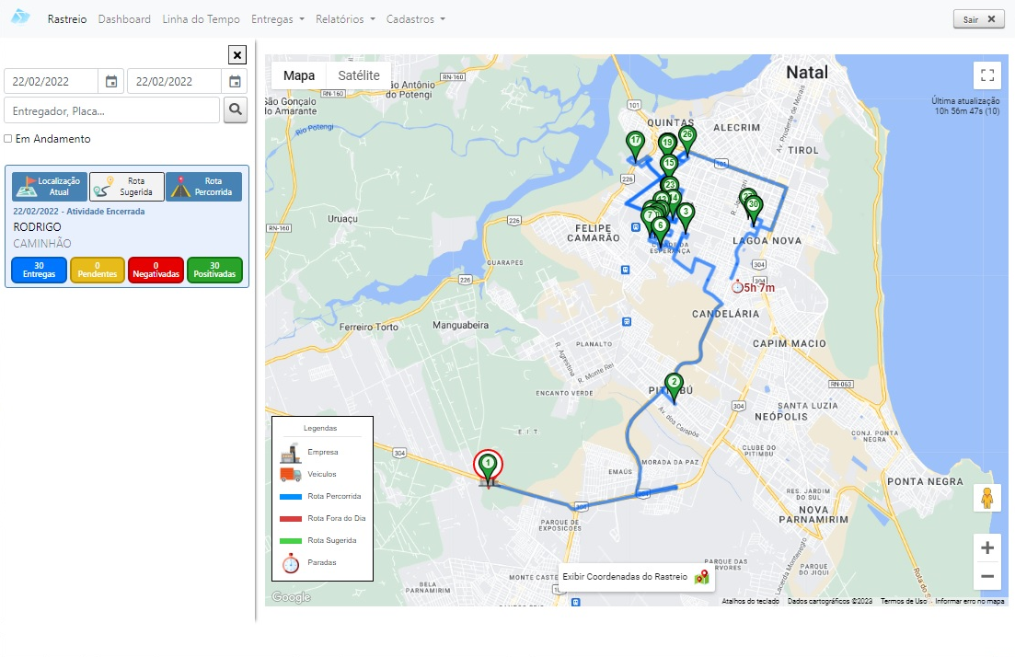Viewport: 1015px width, 657px height.
Task: Click the search magnifier icon
Action: (236, 110)
